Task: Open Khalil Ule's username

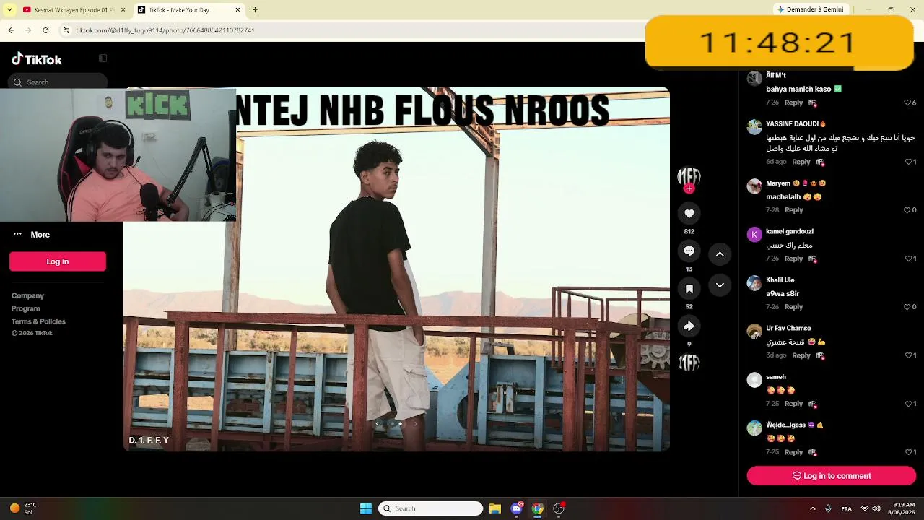Action: tap(780, 280)
